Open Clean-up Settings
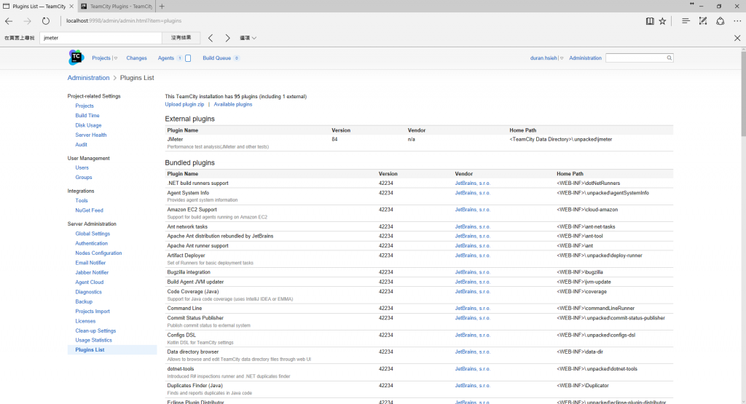 click(95, 330)
